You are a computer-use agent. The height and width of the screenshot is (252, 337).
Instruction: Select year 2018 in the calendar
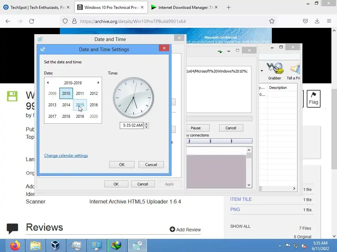click(x=66, y=116)
